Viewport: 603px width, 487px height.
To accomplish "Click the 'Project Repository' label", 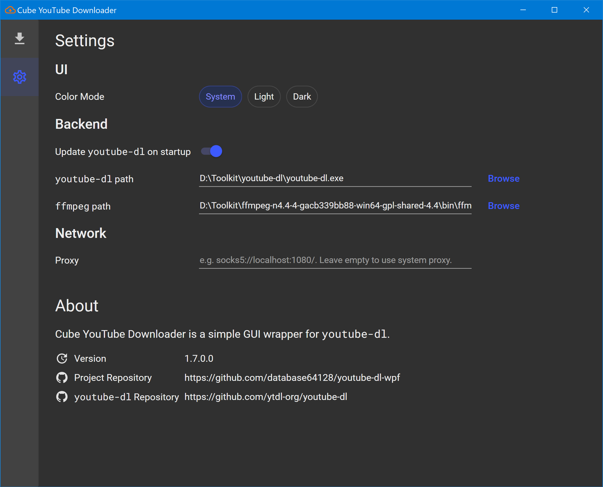I will click(113, 378).
